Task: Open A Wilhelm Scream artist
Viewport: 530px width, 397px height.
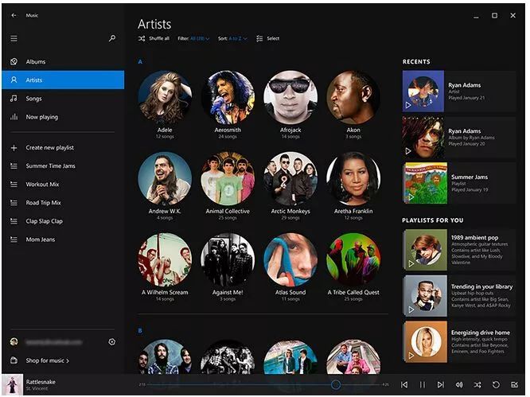Action: click(165, 260)
